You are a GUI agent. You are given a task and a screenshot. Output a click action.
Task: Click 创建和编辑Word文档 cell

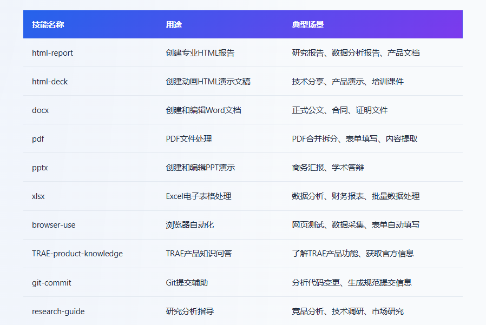(203, 110)
